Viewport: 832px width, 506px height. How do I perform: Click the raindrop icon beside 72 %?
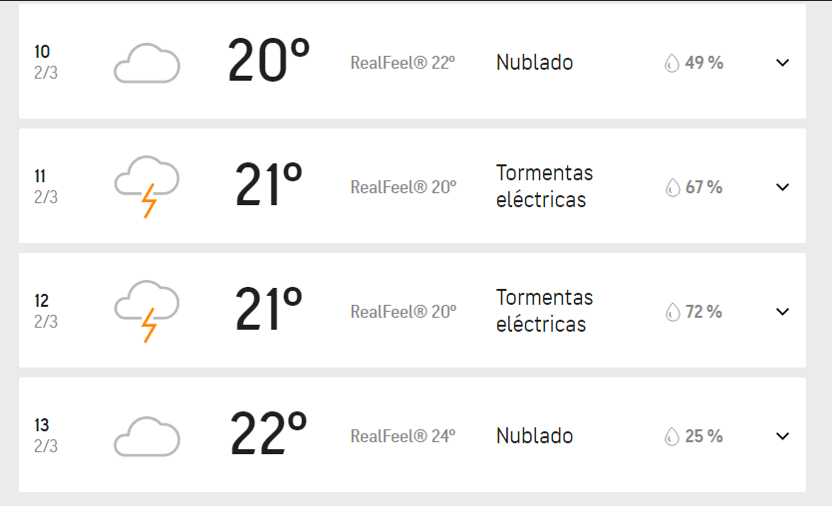tap(672, 312)
